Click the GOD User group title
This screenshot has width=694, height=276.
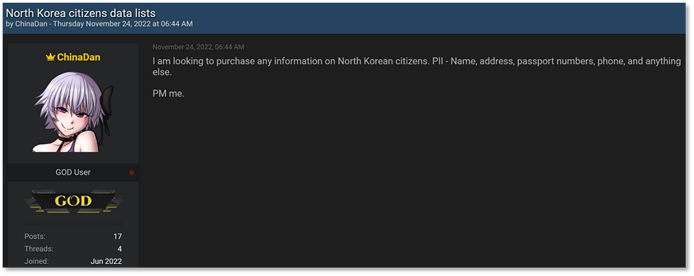point(73,172)
